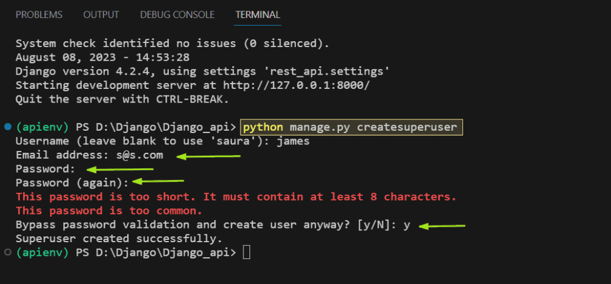The image size is (611, 284).
Task: Click 'Superuser created successfully.' message
Action: [x=119, y=238]
